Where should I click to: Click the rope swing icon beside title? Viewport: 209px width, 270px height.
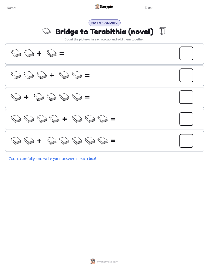coord(162,31)
